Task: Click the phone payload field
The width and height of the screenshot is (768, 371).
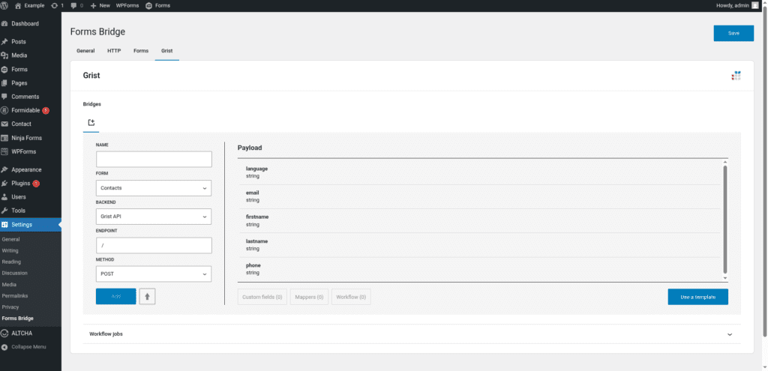Action: click(480, 269)
